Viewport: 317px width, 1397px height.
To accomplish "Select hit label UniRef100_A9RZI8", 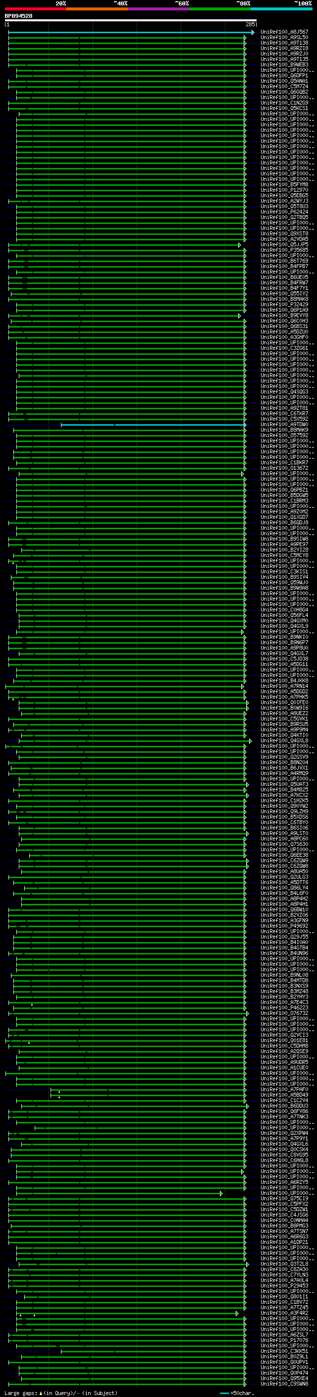I will [x=284, y=49].
